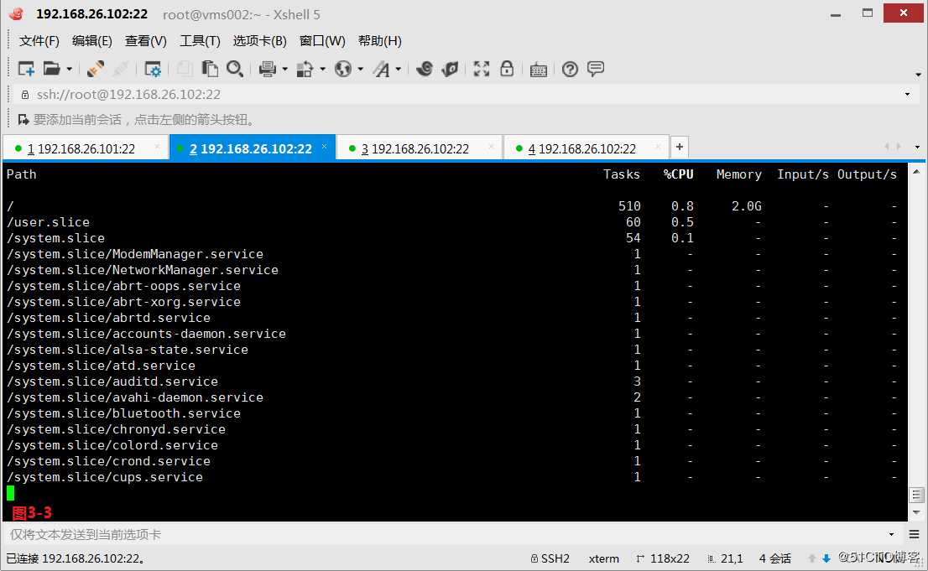Image resolution: width=928 pixels, height=571 pixels.
Task: Click the add current session arrow icon
Action: coord(23,120)
